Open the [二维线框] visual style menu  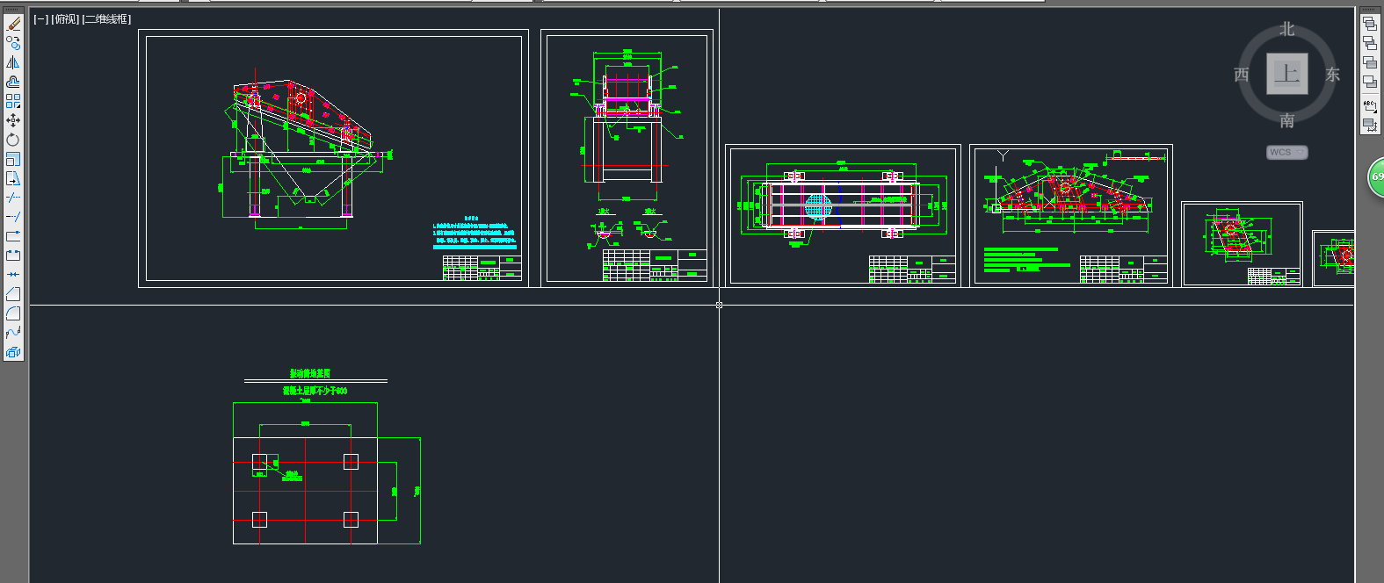106,19
